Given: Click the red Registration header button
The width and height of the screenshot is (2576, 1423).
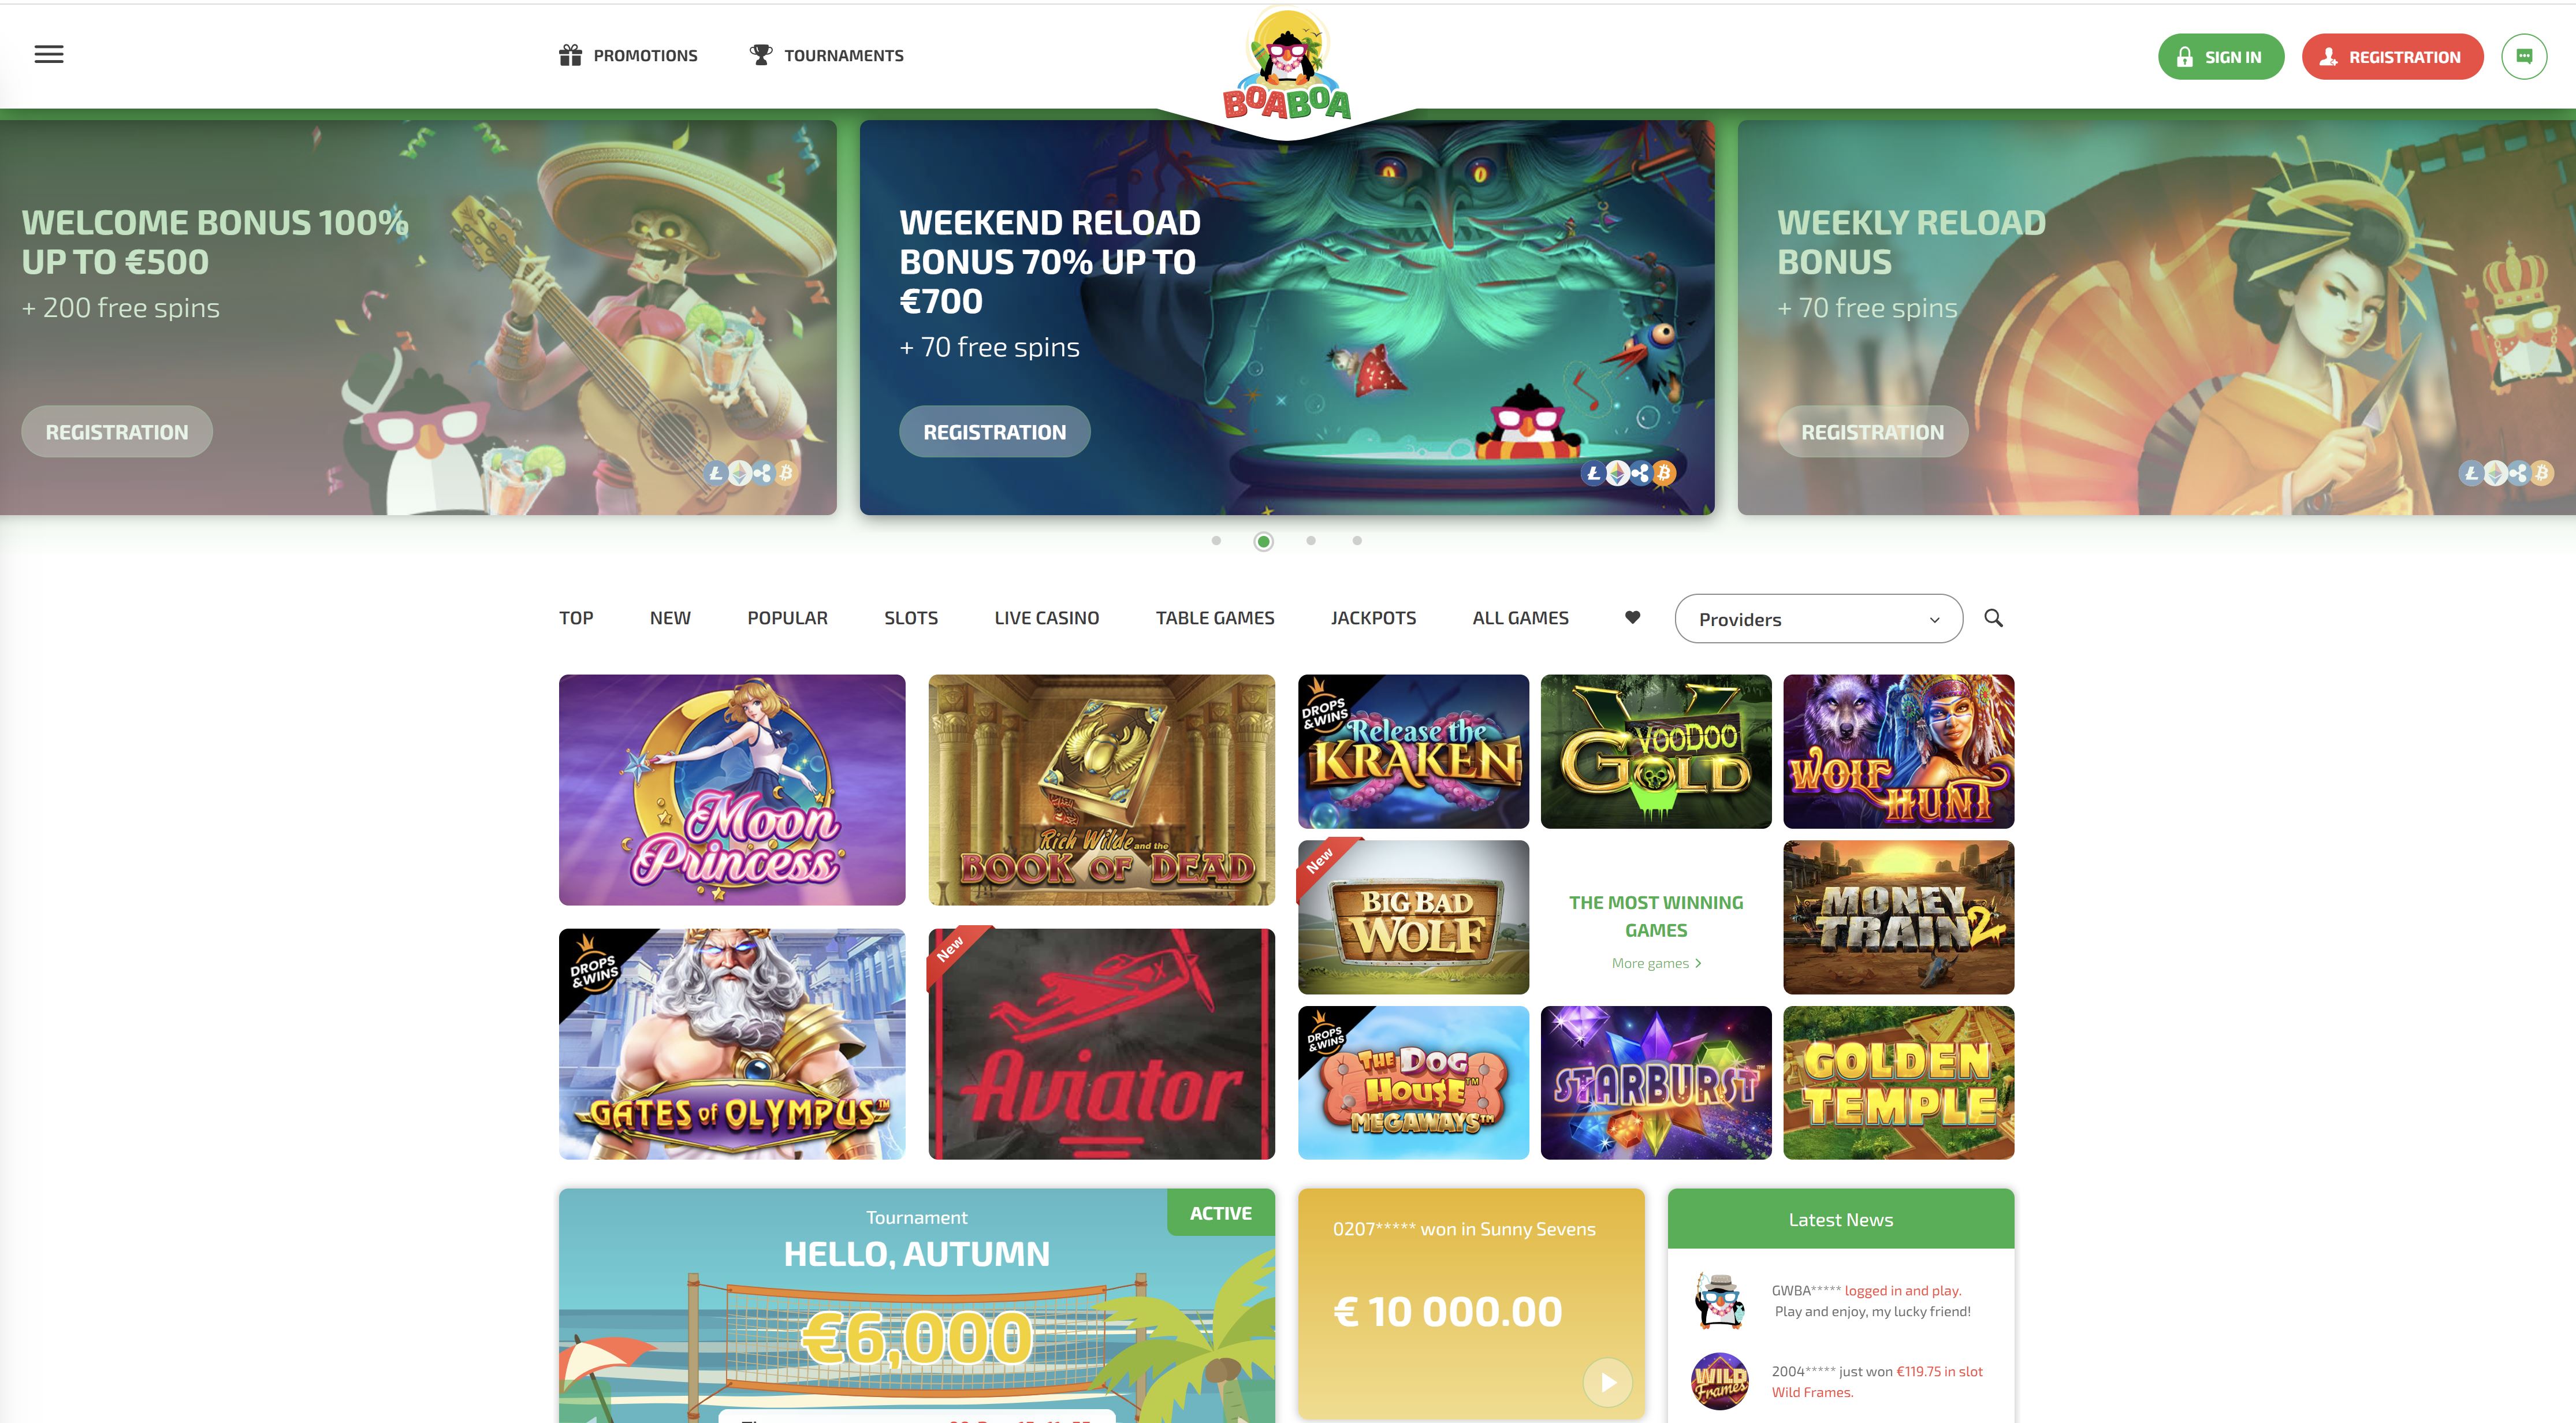Looking at the screenshot, I should coord(2392,57).
